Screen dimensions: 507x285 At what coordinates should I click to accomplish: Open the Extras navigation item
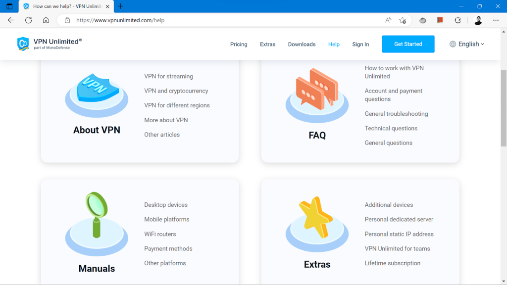pos(268,44)
